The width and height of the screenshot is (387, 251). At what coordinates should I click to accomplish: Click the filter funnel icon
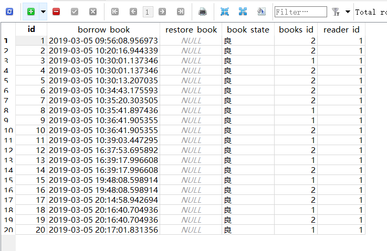tap(336, 12)
